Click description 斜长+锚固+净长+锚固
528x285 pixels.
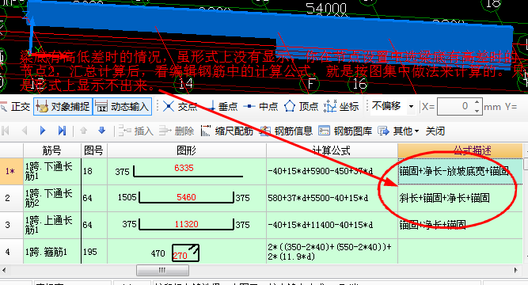coord(445,198)
